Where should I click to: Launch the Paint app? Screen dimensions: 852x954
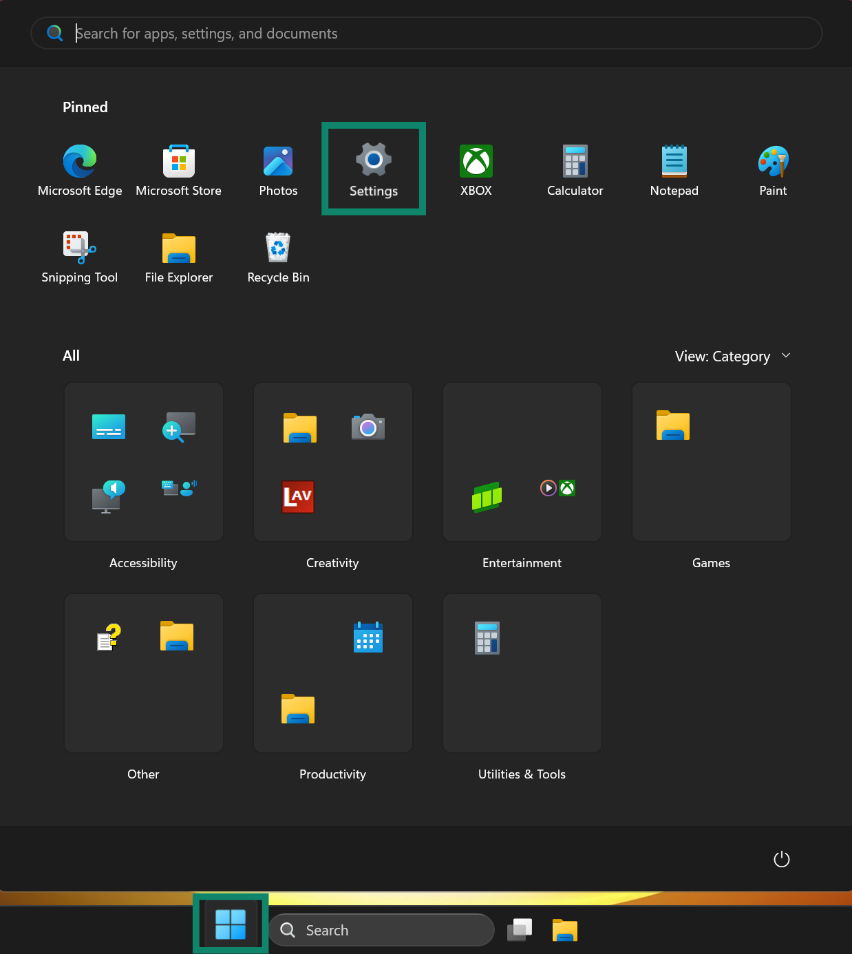click(x=773, y=171)
